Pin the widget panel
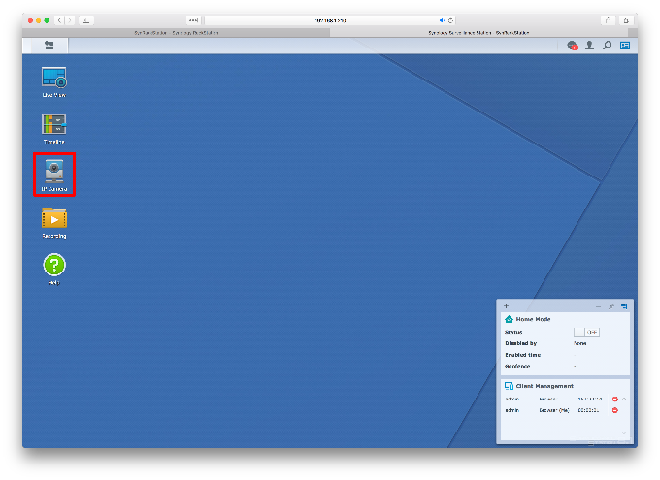The height and width of the screenshot is (480, 660). coord(610,305)
